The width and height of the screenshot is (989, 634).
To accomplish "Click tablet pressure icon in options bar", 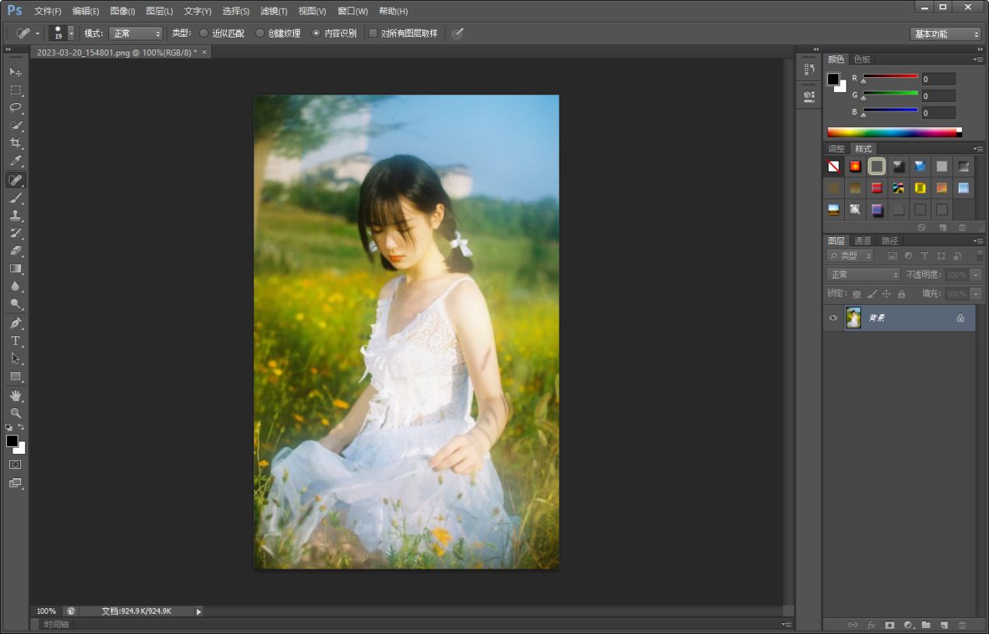I will 457,34.
